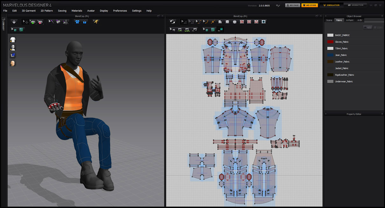
Task: Select the circle pattern creation tool
Action: pyautogui.click(x=235, y=22)
